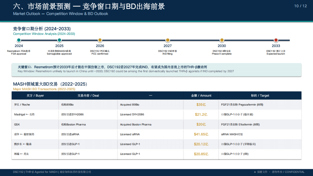Click the footer 'CONFIDENTIAL' notice
The height and width of the screenshot is (176, 313).
point(295,172)
